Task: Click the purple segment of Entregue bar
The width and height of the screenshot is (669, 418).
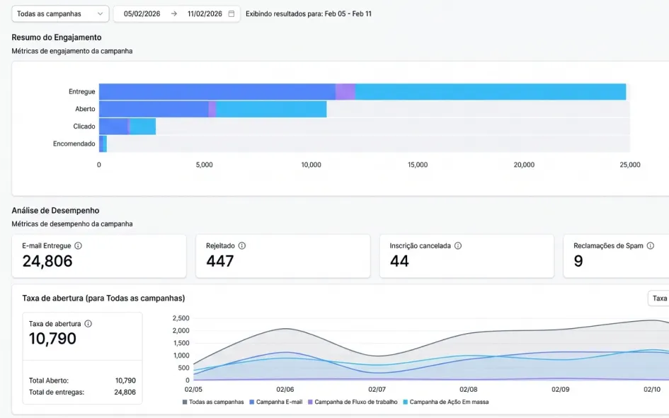Action: pyautogui.click(x=345, y=92)
